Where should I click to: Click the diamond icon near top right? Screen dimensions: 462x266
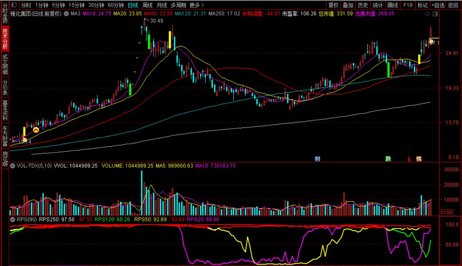point(427,14)
